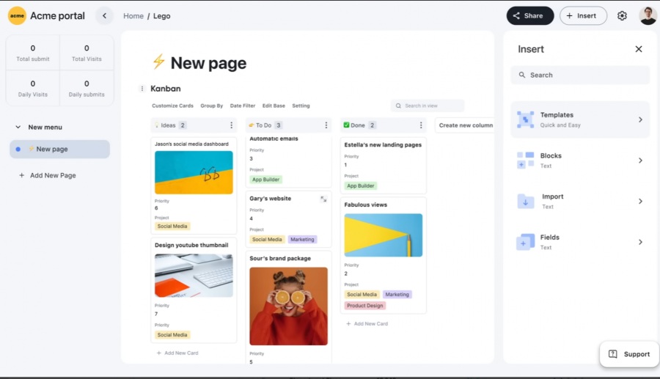This screenshot has width=660, height=379.
Task: Focus the Insert panel Search field
Action: coord(580,75)
